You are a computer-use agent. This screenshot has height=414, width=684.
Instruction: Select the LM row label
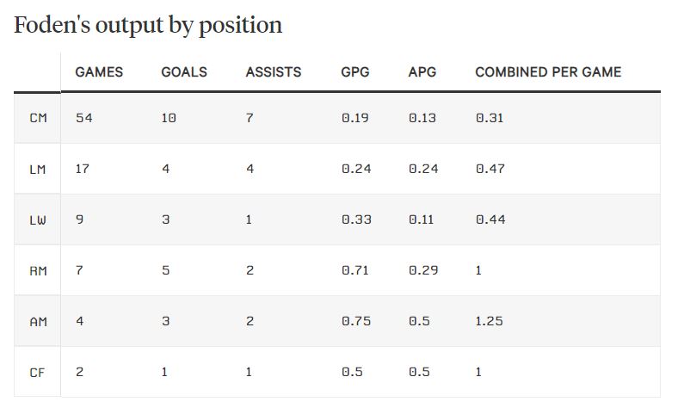click(38, 169)
